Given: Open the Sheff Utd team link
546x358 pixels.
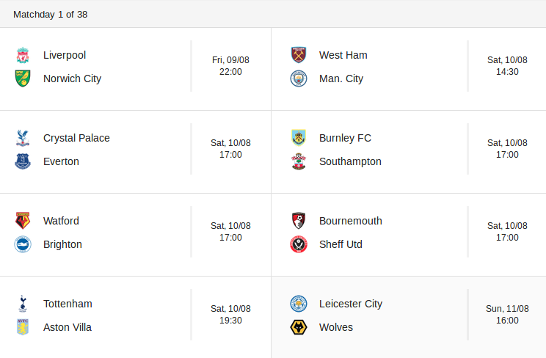Looking at the screenshot, I should coord(341,244).
